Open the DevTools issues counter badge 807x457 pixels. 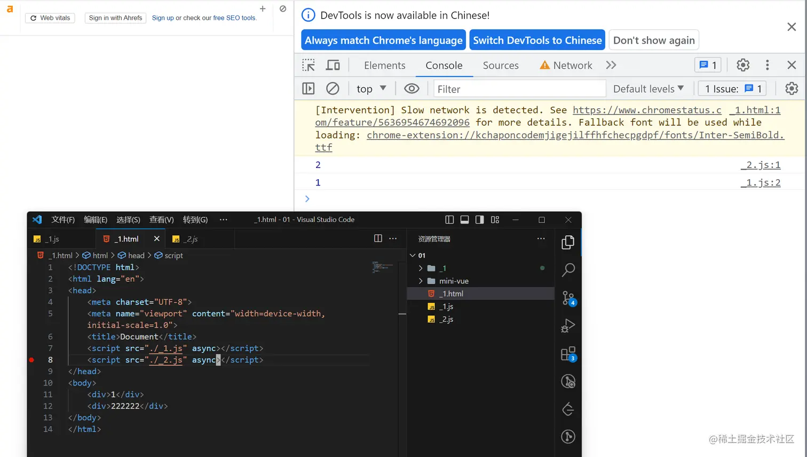click(x=708, y=65)
